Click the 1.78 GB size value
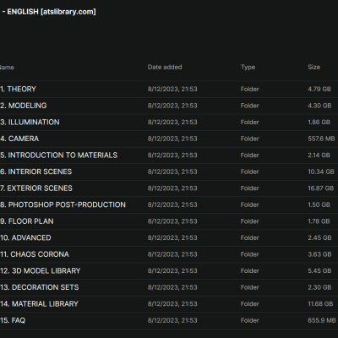This screenshot has height=338, width=338. 319,221
